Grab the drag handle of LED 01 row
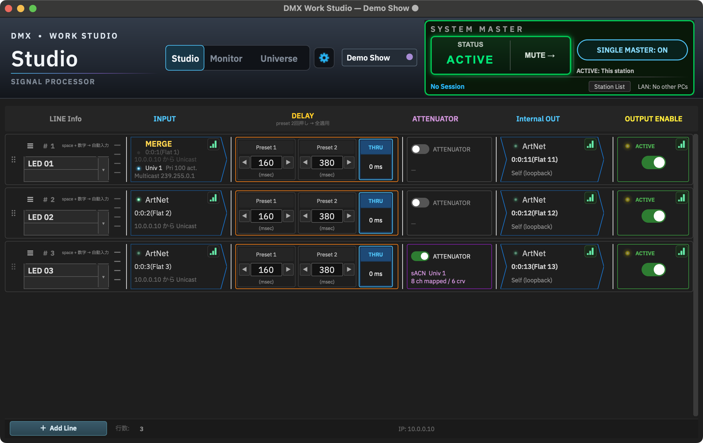Screen dimensions: 703x443 click(x=13, y=159)
